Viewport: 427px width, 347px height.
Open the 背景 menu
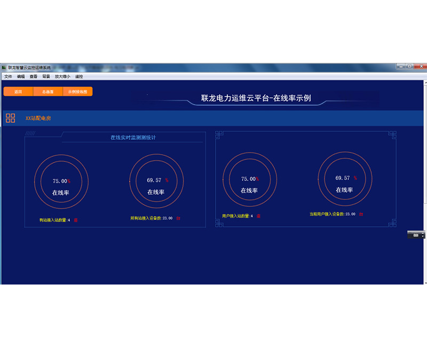(x=46, y=77)
